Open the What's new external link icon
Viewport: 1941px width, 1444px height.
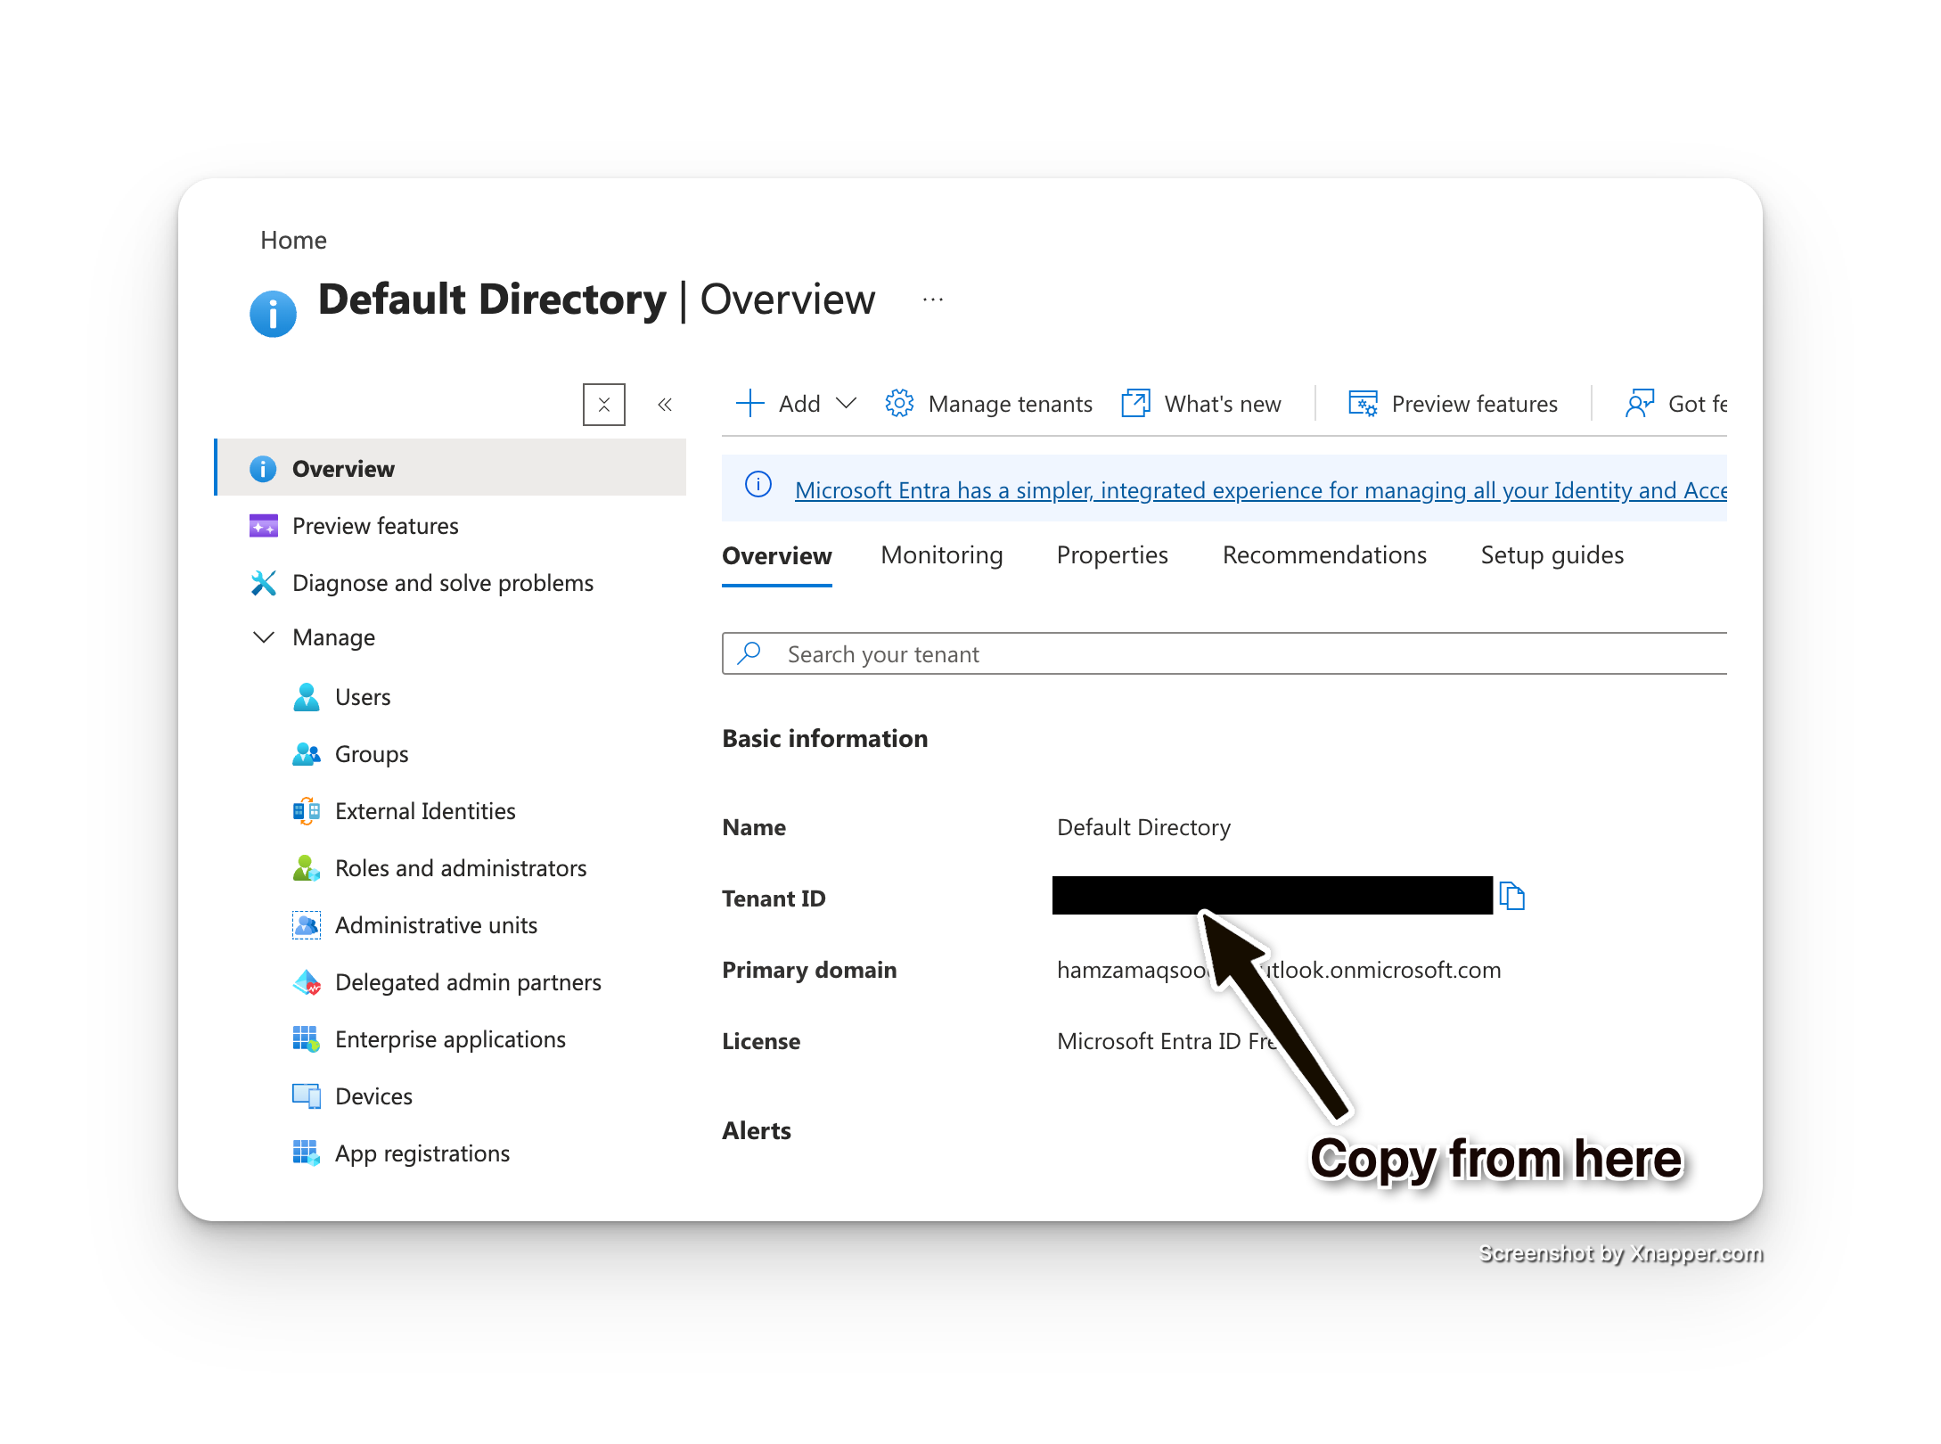pos(1135,404)
